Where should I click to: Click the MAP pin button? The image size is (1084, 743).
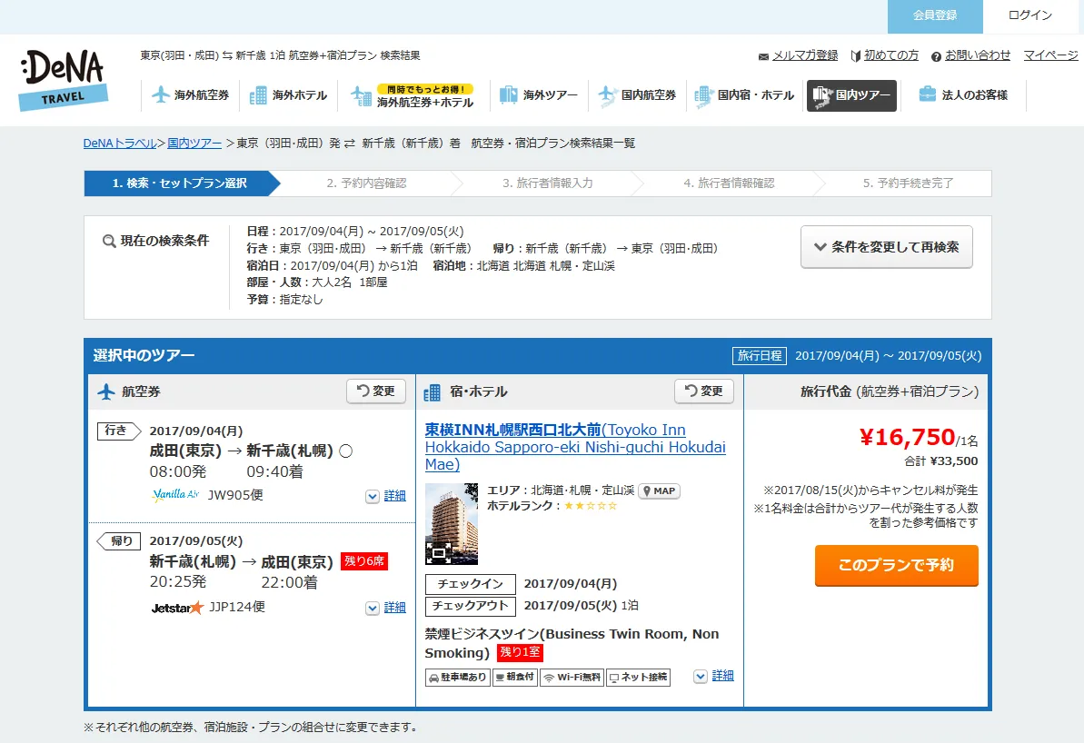659,491
